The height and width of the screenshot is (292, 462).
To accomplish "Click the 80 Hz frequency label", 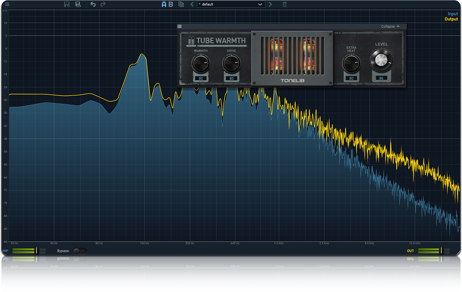I will (x=99, y=243).
